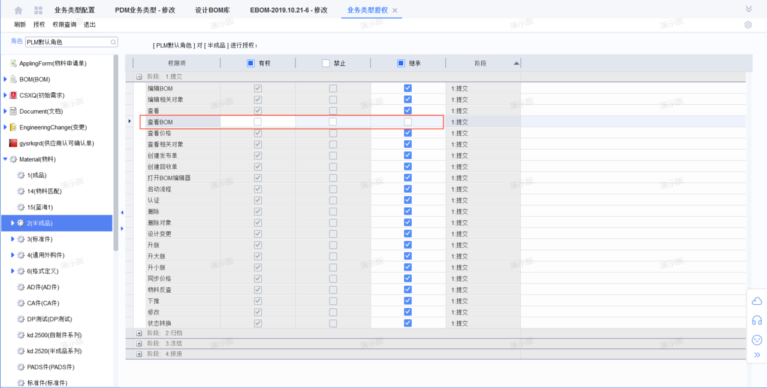Check the 禁止 column header checkbox
The image size is (767, 388).
326,62
